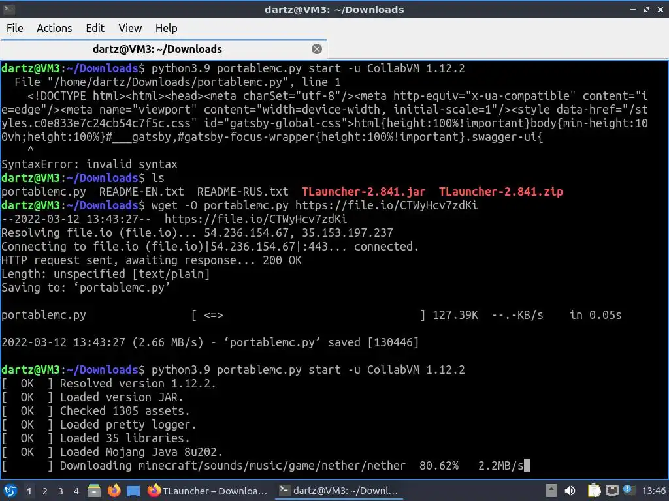Launch the file manager from the taskbar
669x501 pixels.
[x=94, y=491]
